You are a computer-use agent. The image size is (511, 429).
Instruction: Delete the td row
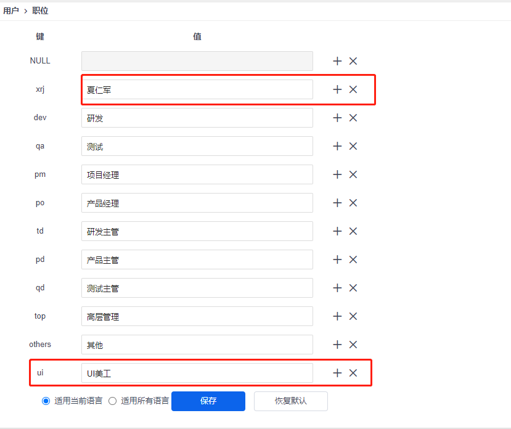[353, 231]
